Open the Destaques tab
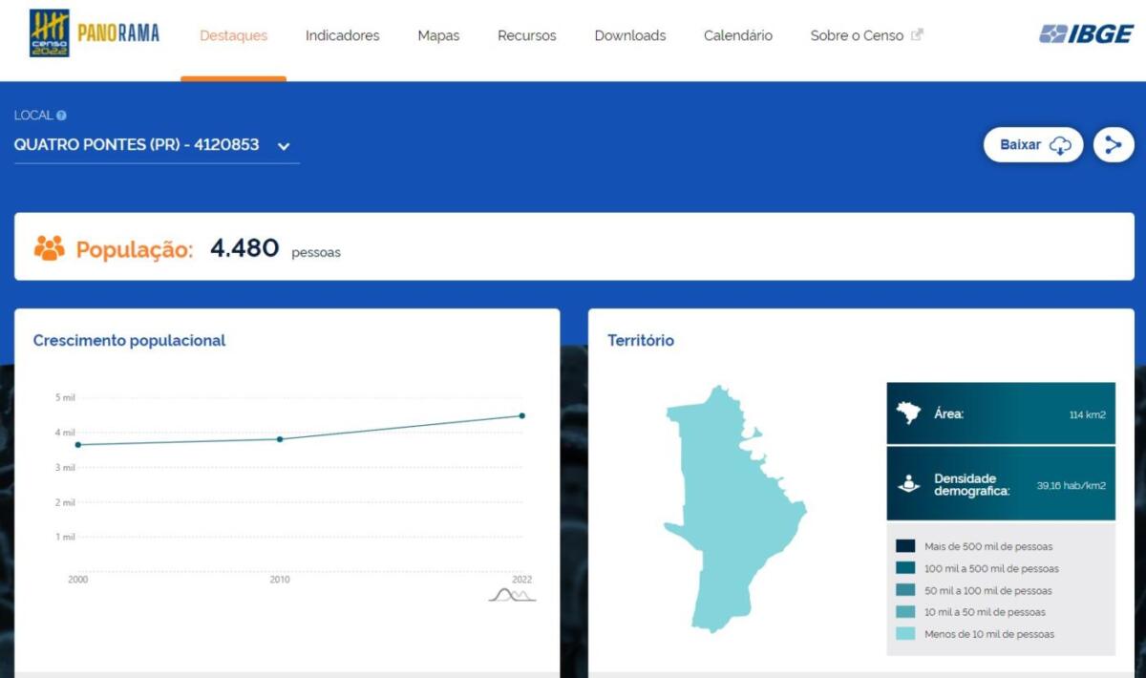This screenshot has width=1146, height=678. [x=233, y=36]
